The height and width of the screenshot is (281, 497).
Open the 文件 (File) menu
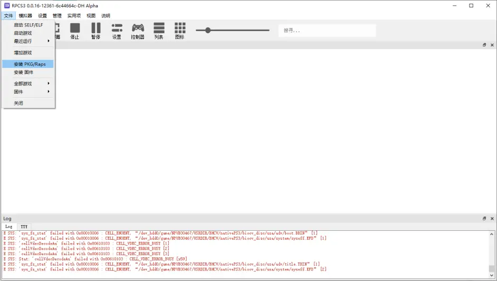8,15
